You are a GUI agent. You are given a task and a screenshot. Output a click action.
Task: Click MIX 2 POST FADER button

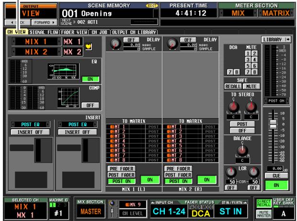click(178, 175)
